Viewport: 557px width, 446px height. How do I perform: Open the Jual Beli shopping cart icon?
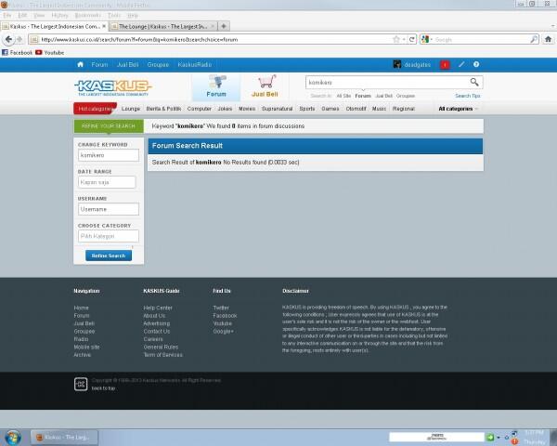point(265,86)
